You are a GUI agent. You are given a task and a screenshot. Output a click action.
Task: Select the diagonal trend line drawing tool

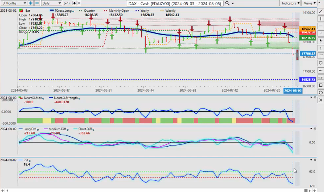coord(320,11)
